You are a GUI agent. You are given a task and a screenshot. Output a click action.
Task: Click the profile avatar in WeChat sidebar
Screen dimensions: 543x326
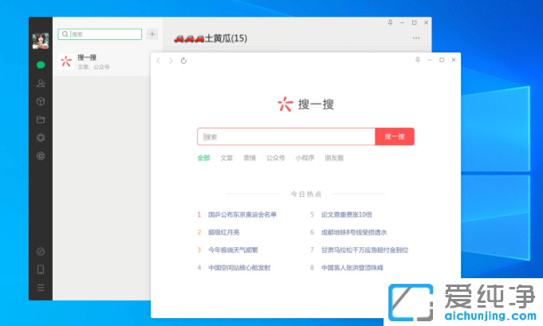pos(41,41)
